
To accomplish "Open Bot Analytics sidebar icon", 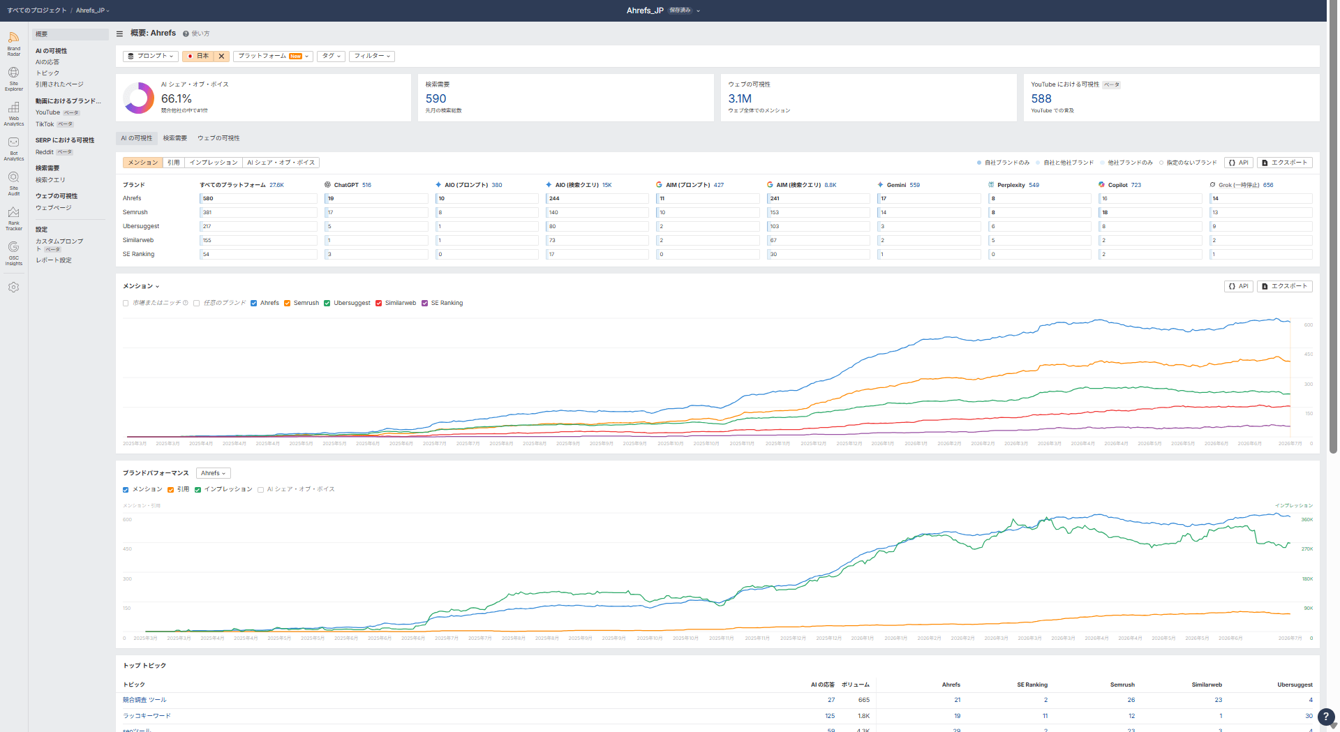I will [14, 149].
